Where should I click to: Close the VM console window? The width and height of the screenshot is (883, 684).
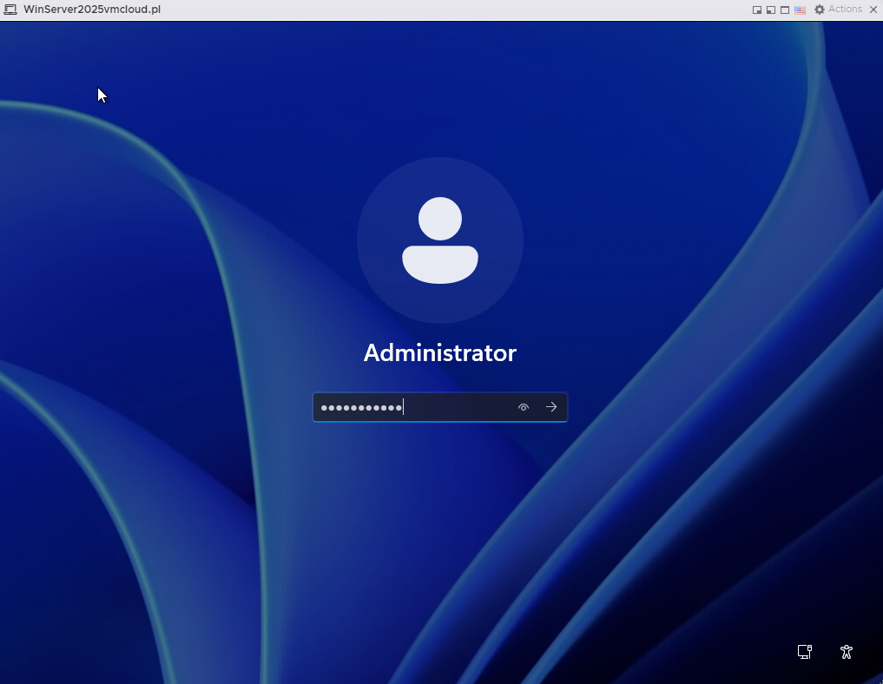tap(873, 10)
